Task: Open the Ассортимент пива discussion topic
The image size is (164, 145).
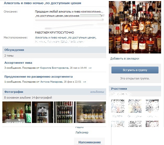Action: click(18, 63)
